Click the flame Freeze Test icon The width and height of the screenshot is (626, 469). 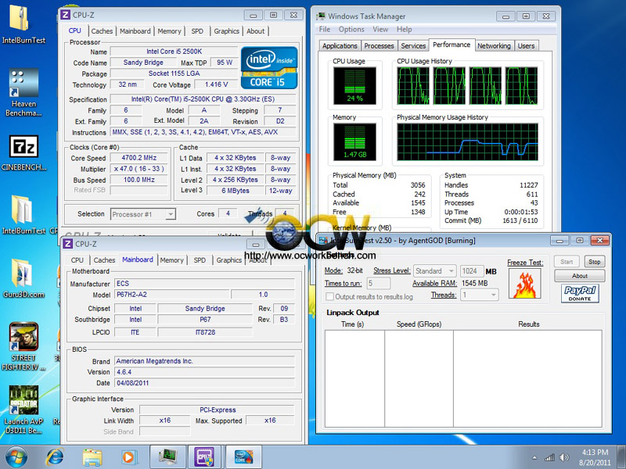524,284
